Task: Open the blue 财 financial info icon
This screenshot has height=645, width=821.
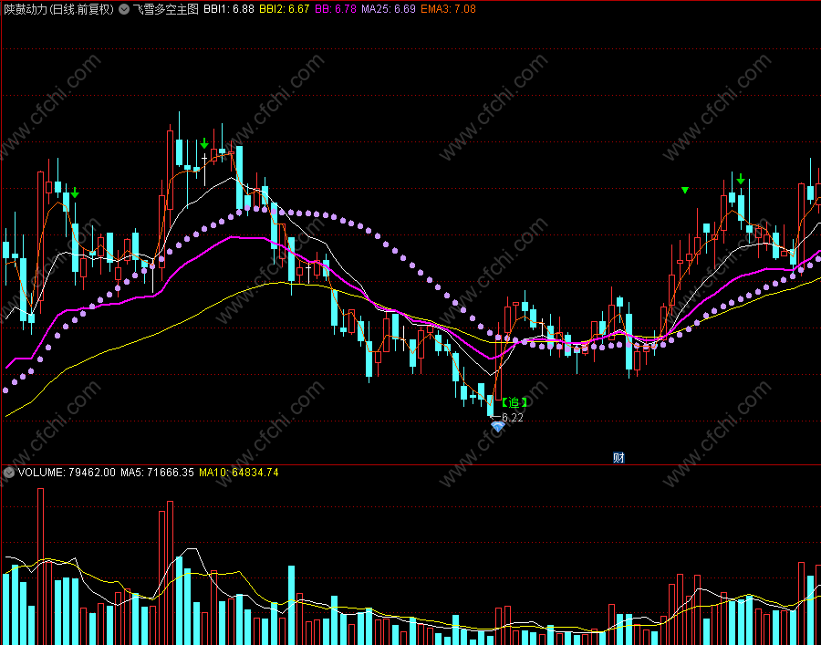Action: coord(618,458)
